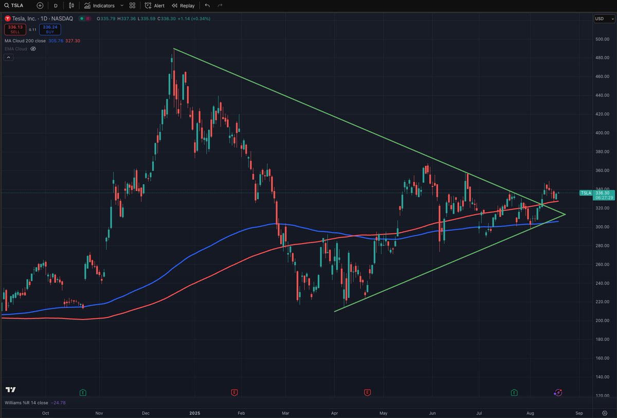
Task: Open the green earnings marker near late July
Action: 514,392
